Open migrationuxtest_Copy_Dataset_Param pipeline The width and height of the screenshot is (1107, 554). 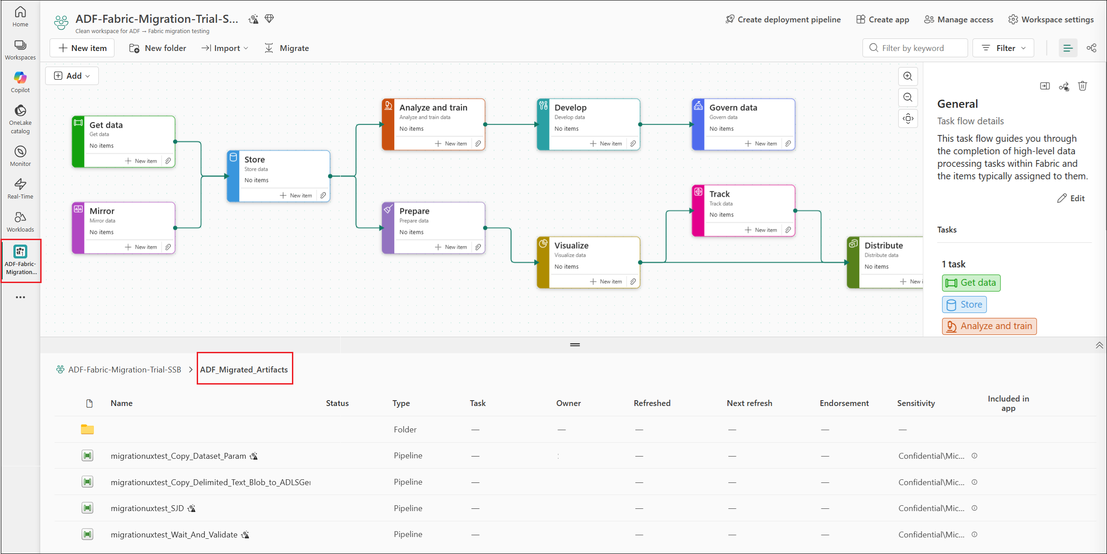click(x=178, y=456)
